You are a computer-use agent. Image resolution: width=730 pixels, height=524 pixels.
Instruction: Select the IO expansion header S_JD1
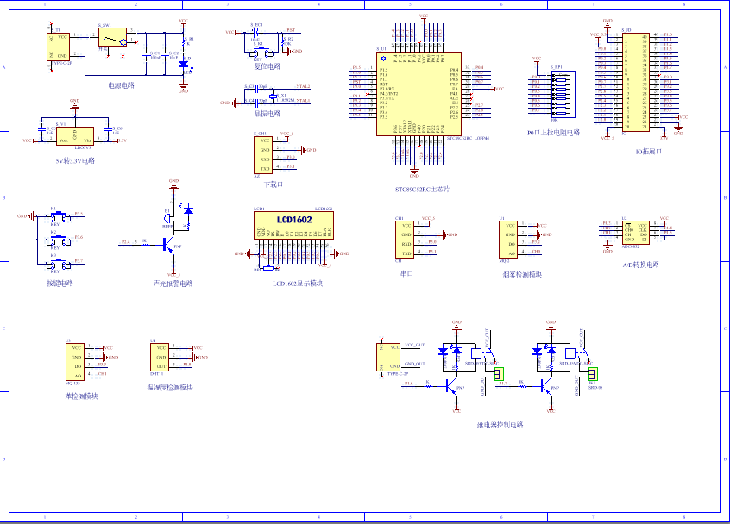pos(635,82)
